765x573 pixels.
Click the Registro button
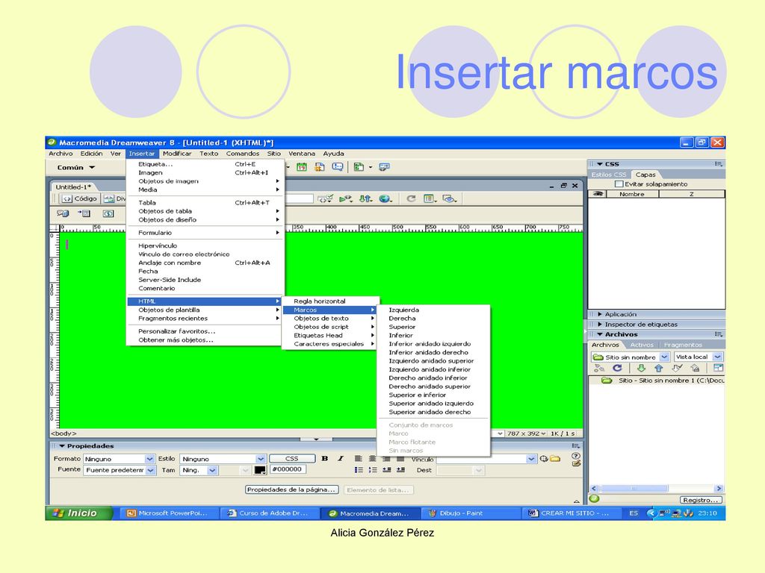701,500
